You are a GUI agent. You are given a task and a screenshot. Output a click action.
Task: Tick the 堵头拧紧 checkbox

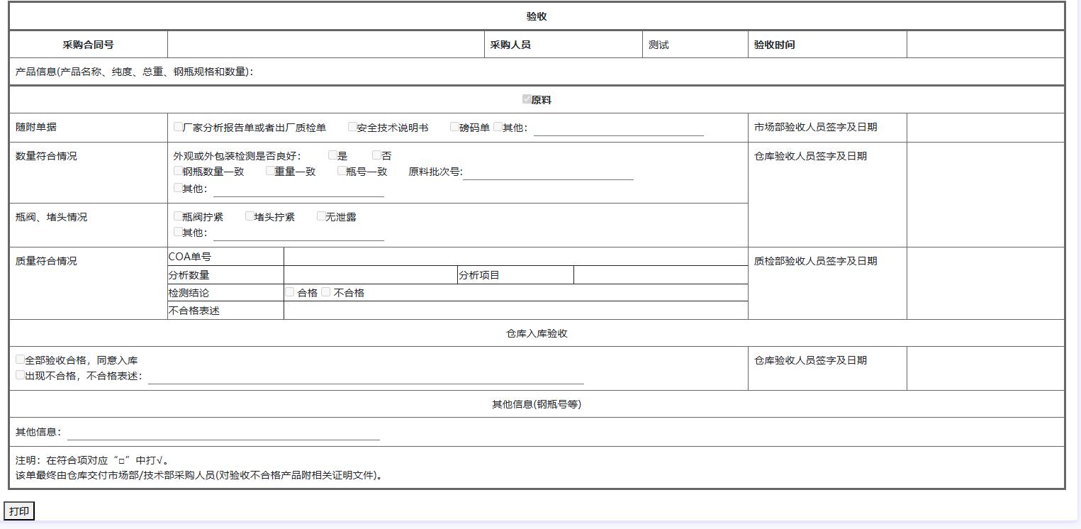pyautogui.click(x=250, y=216)
